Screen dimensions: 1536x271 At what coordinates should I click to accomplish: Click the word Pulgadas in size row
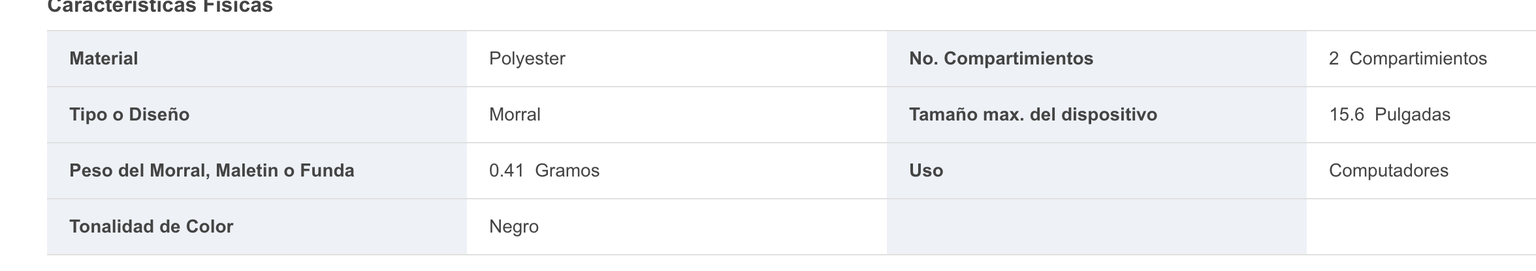1413,115
